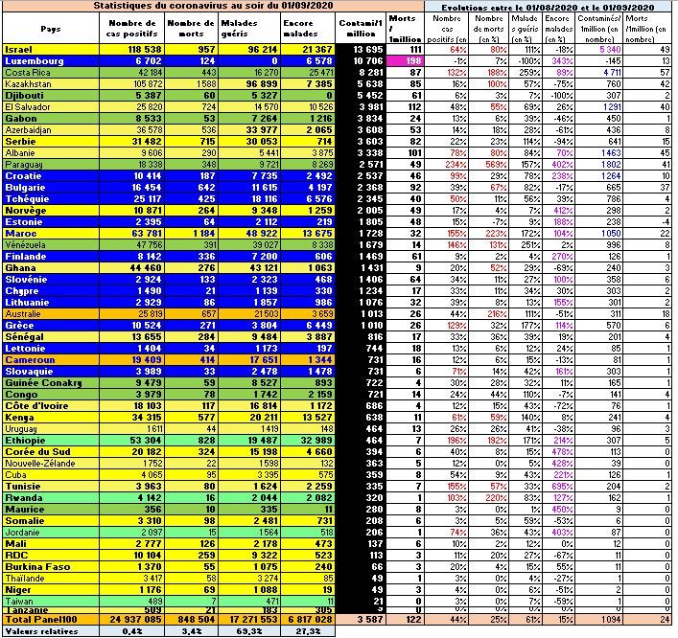Select the 'Encore malades' header cell
This screenshot has width=678, height=638.
308,29
